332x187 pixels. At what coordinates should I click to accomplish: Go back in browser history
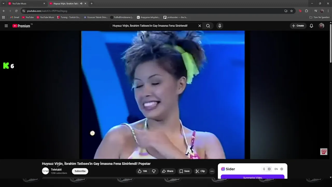(x=4, y=11)
